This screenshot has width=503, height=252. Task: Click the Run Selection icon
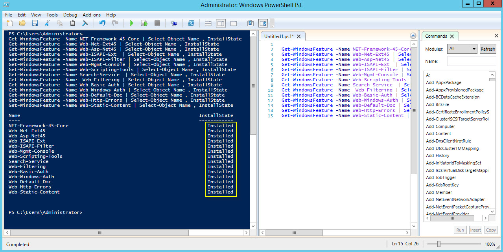(144, 23)
